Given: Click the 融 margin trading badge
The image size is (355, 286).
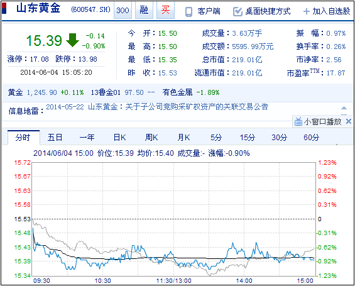Looking at the screenshot, I should point(144,10).
